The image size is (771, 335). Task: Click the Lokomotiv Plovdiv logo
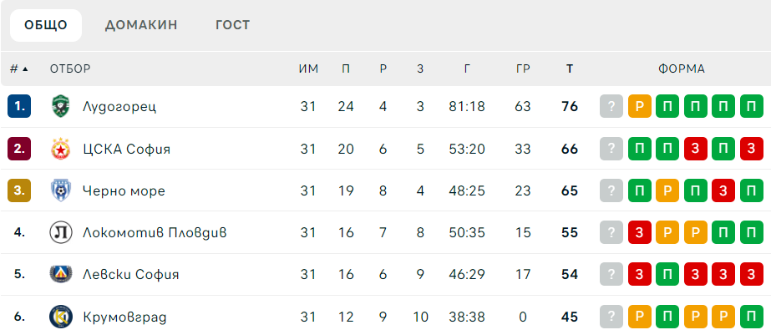point(61,232)
